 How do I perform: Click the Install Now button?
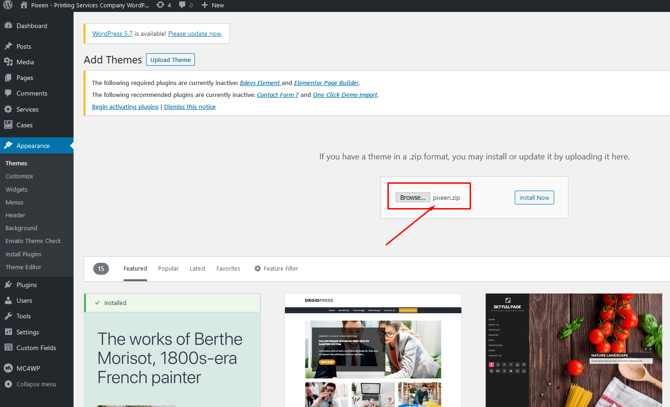point(534,198)
